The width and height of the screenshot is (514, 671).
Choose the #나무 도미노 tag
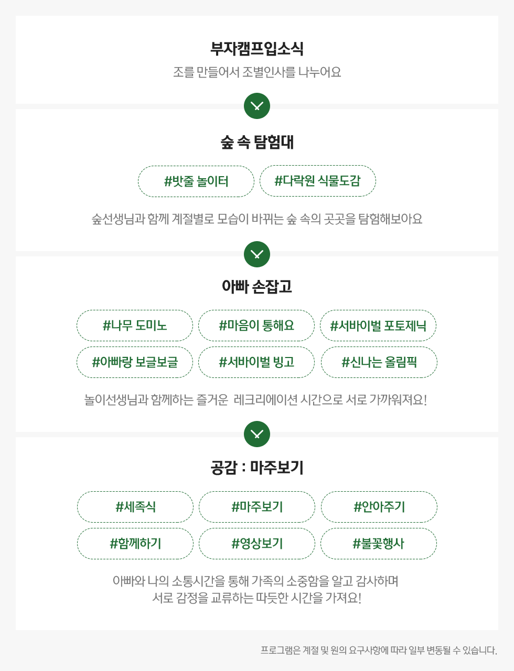(135, 326)
